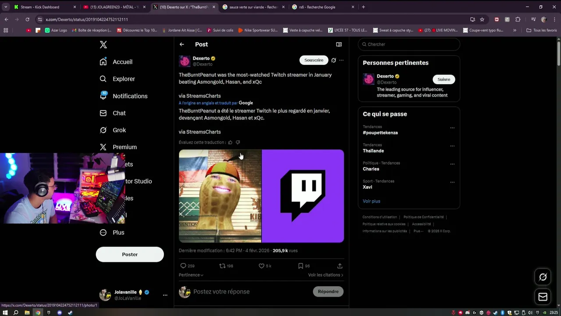Open the Chrome extensions puzzle icon
Image resolution: width=561 pixels, height=316 pixels.
coord(518,19)
